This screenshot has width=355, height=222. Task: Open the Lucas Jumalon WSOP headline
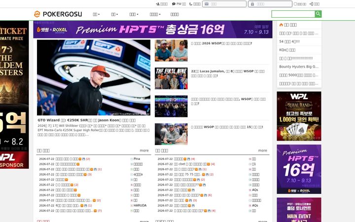(x=228, y=74)
